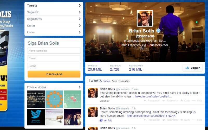The width and height of the screenshot is (208, 130).
Task: Click the Ver foto icon on the second tweet
Action: [101, 121]
